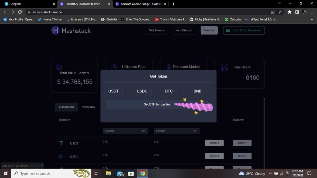Screen dimensions: 317x178
Task: Toggle the browser side panel
Action: pos(297,12)
